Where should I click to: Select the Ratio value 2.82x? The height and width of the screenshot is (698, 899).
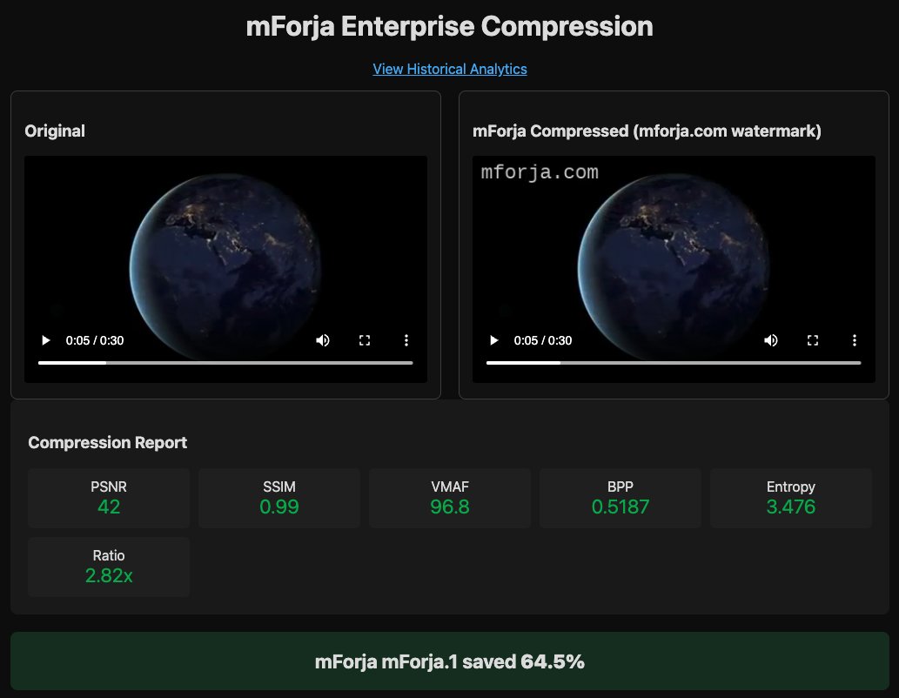pyautogui.click(x=109, y=576)
